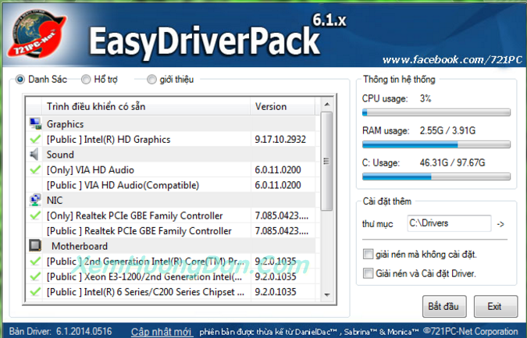Click the RAM usage progress bar
The width and height of the screenshot is (527, 338).
[x=436, y=145]
